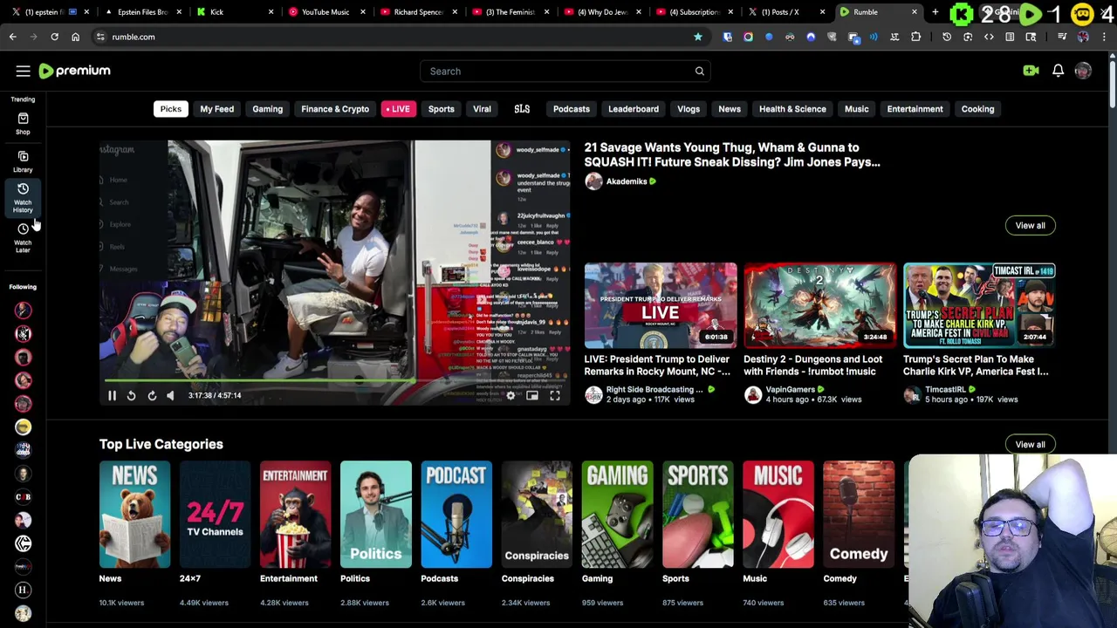Pause the featured video
Image resolution: width=1117 pixels, height=628 pixels.
coord(112,396)
